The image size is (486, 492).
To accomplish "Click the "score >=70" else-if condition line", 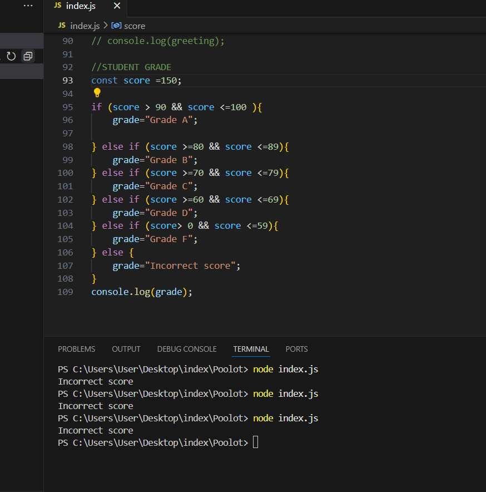I will point(190,173).
